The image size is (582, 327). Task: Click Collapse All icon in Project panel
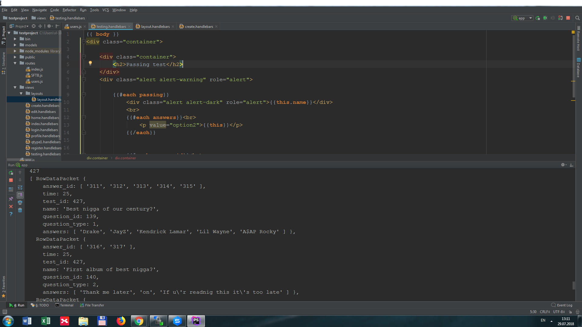pos(40,26)
